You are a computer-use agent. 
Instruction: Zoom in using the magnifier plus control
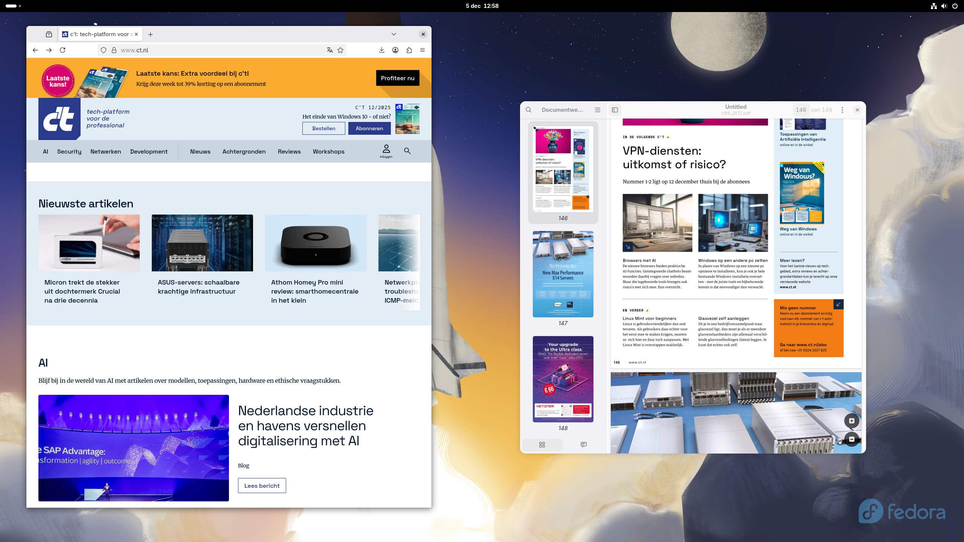(852, 421)
